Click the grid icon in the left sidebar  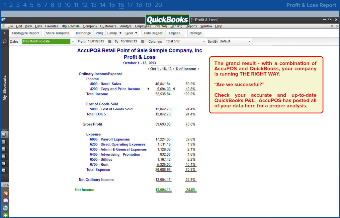4,142
